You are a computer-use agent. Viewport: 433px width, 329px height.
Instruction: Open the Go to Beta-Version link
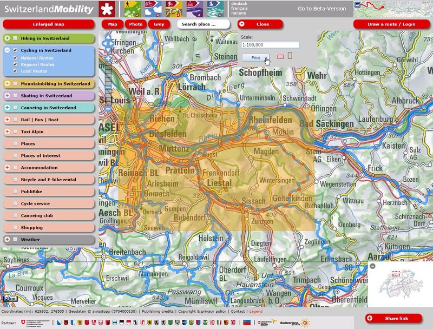point(322,9)
